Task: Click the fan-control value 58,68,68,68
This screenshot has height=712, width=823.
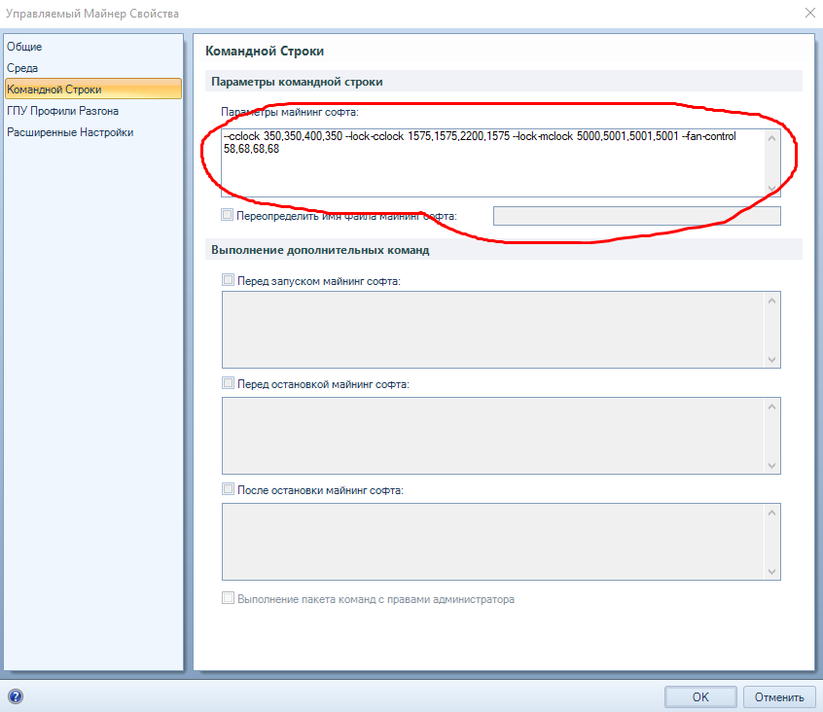Action: (251, 149)
